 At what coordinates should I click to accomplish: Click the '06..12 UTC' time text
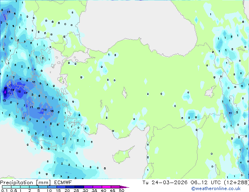point(206,183)
